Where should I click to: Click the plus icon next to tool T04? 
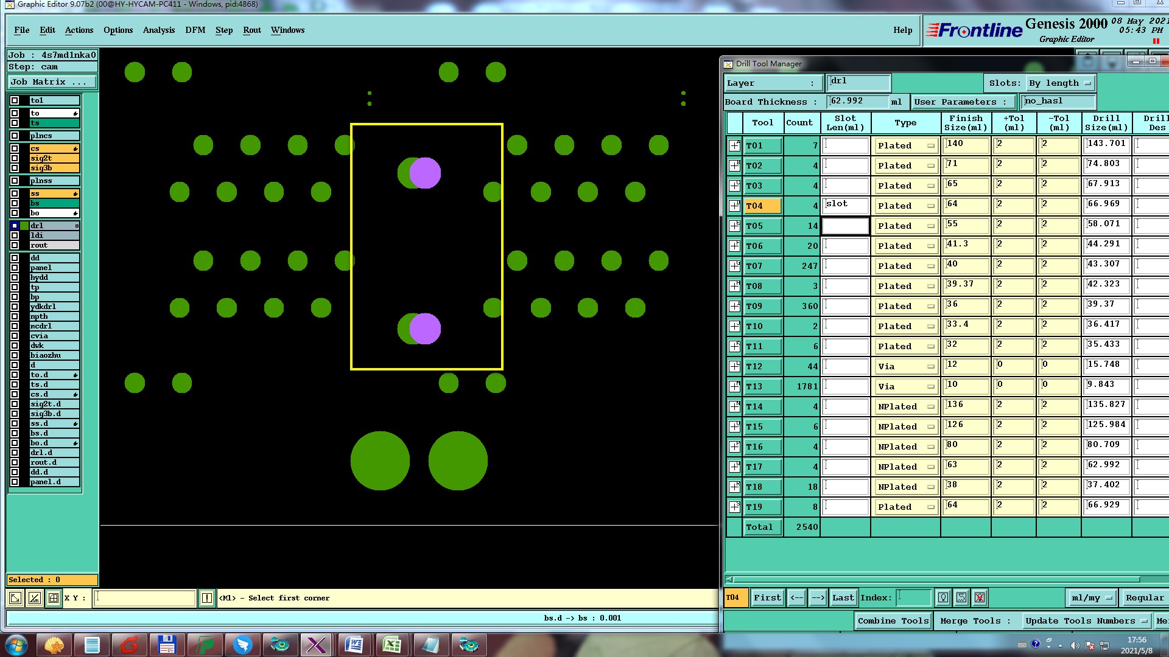click(735, 206)
